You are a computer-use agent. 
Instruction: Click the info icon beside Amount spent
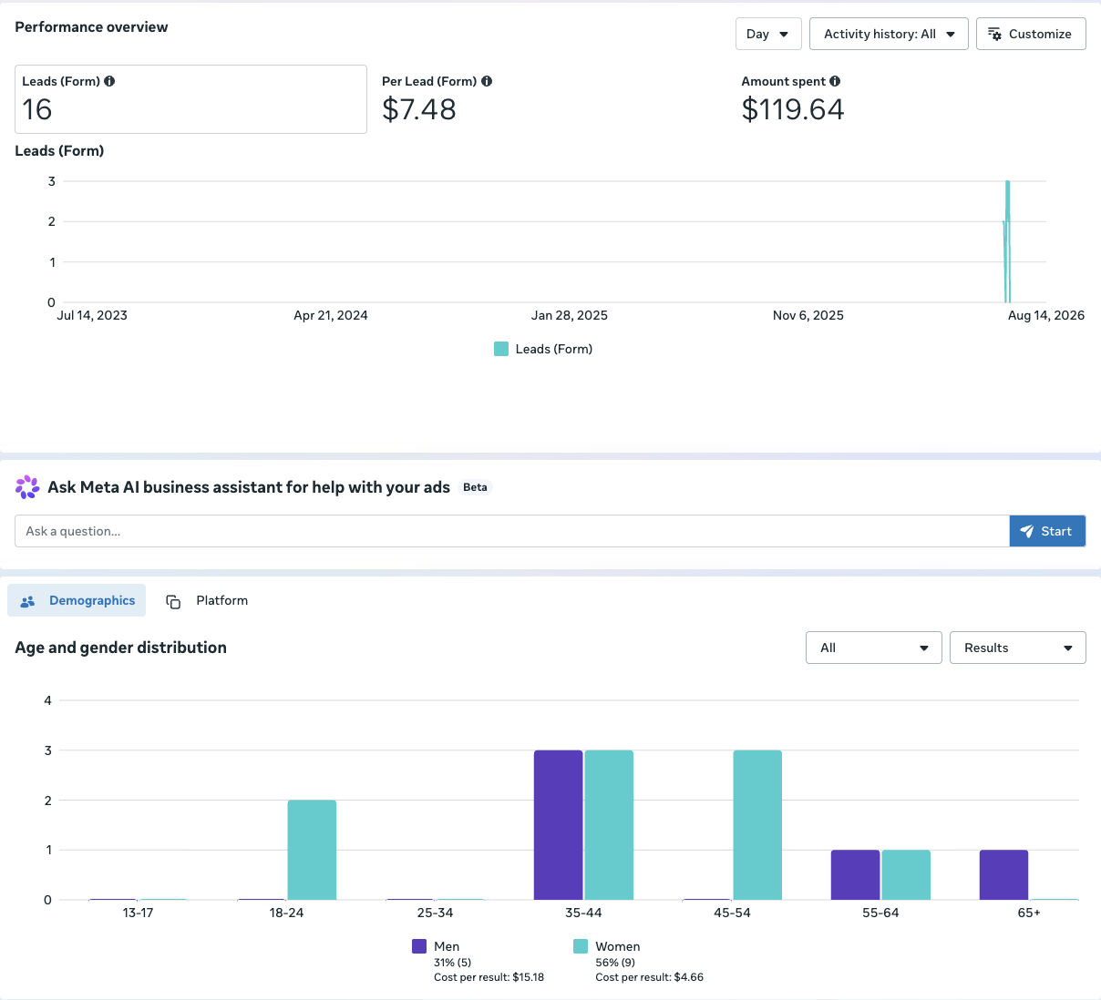point(835,81)
